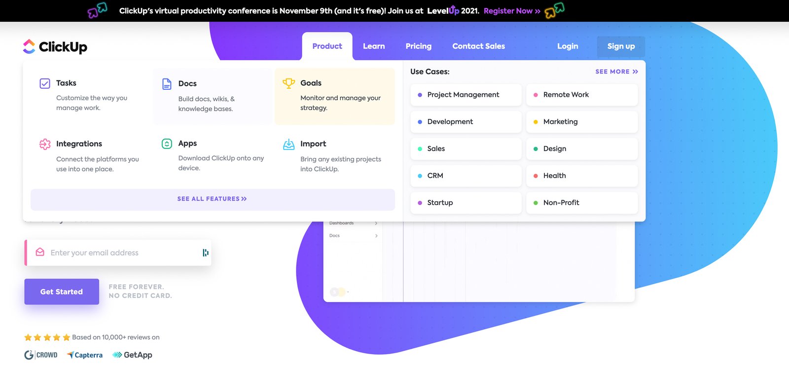Click the envelope icon in email field
The height and width of the screenshot is (369, 789).
40,252
